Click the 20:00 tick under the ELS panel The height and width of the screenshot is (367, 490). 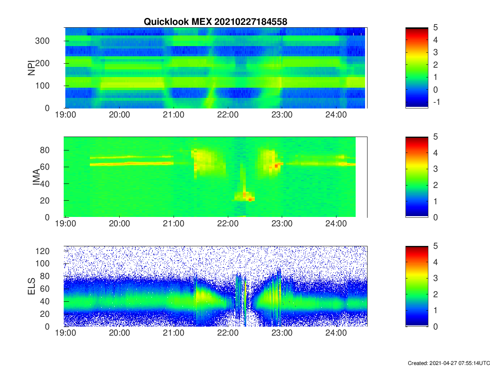click(120, 333)
